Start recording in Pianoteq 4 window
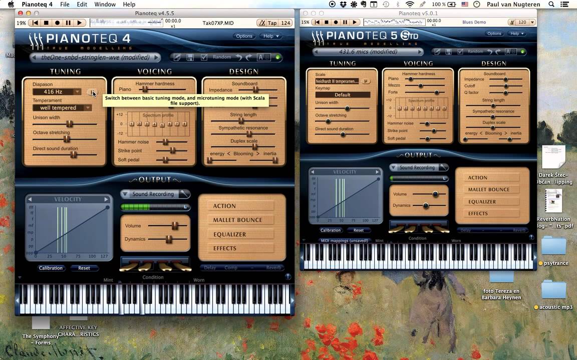This screenshot has height=360, width=577. point(57,23)
